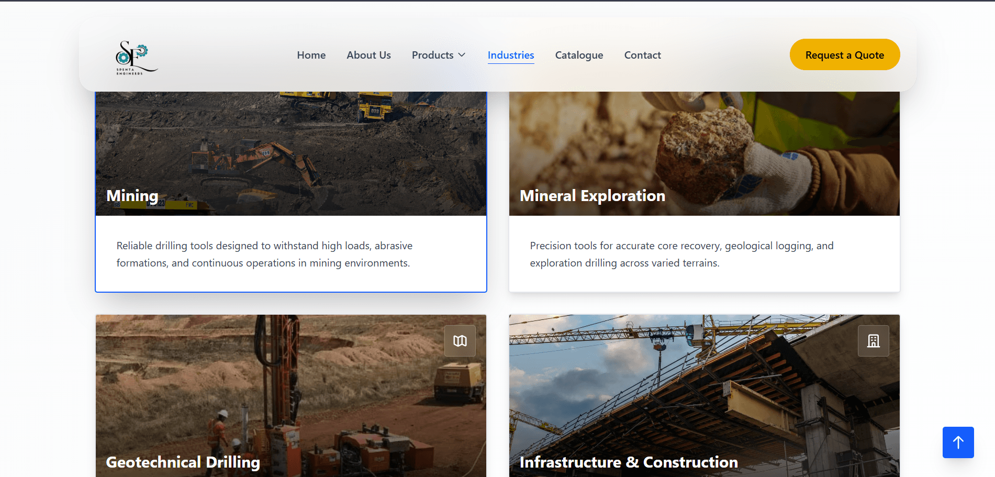Click the Mining heading text
This screenshot has height=477, width=995.
[132, 196]
